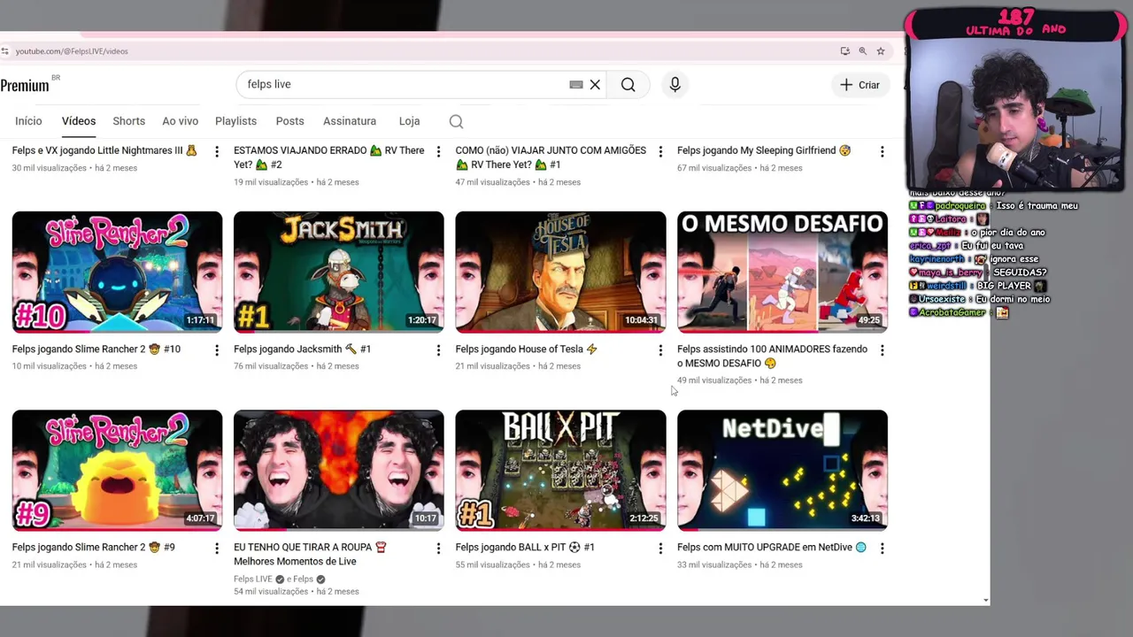Click the search magnifier button
The image size is (1133, 637).
(x=628, y=84)
